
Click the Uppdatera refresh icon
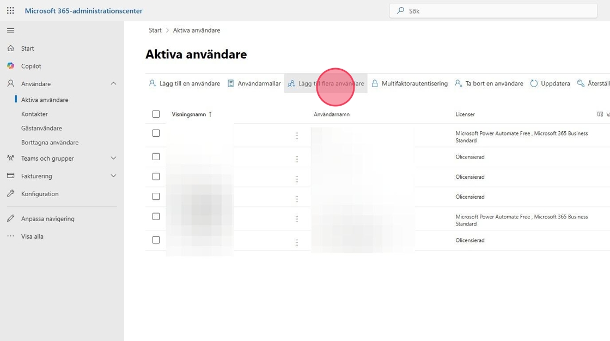coord(534,83)
